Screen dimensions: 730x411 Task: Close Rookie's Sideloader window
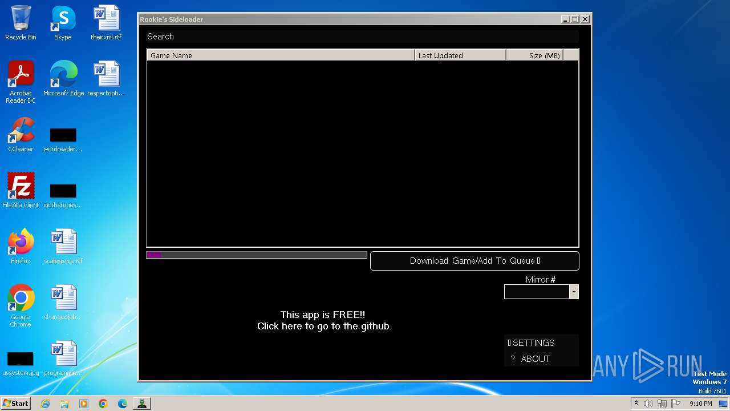(585, 19)
